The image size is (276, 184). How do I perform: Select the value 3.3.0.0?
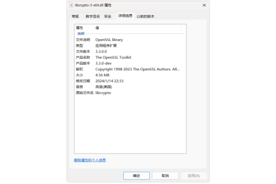click(101, 52)
